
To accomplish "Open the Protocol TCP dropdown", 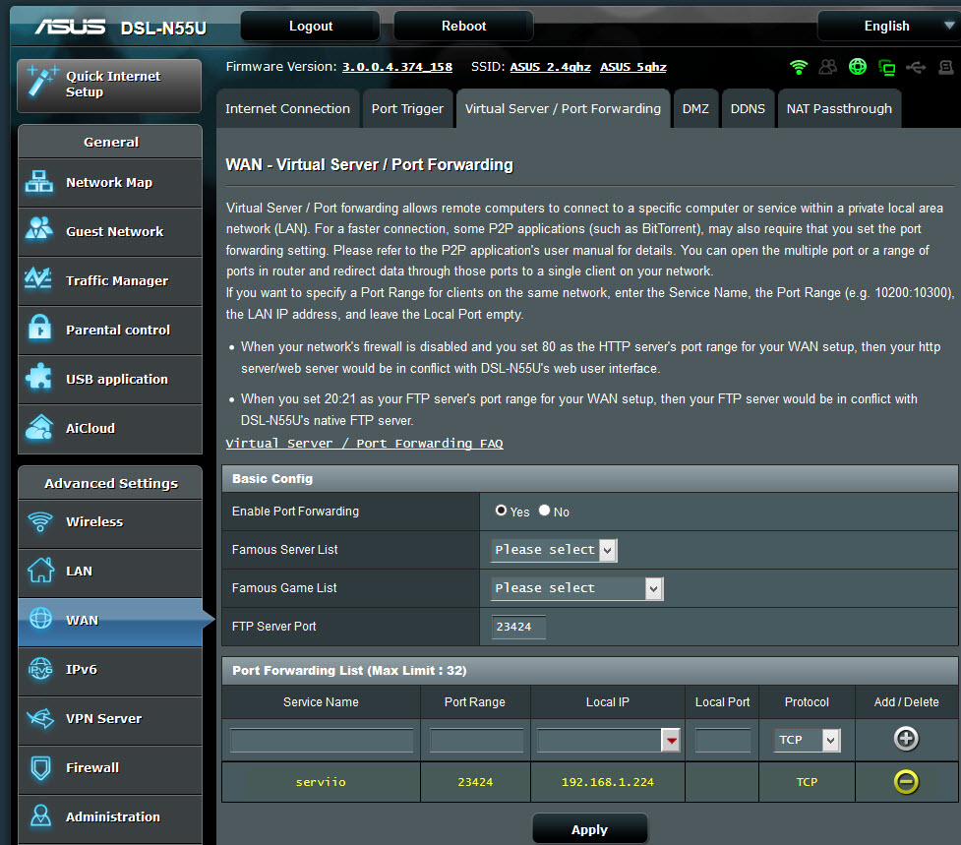I will click(809, 740).
